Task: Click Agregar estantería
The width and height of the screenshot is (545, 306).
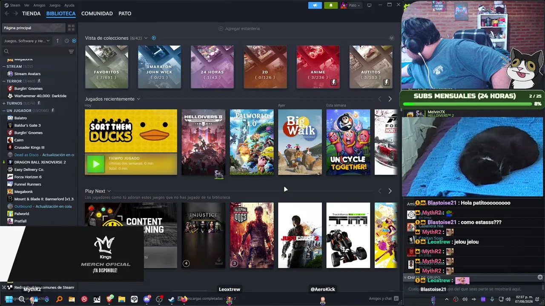Action: point(239,28)
